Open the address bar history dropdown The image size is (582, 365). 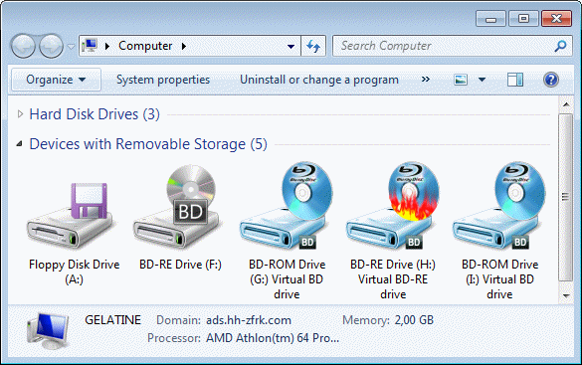click(x=291, y=46)
